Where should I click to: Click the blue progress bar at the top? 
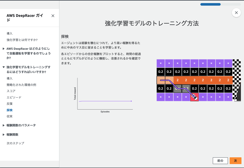(210, 4)
